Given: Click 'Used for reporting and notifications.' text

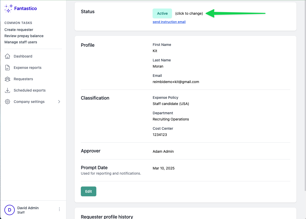Looking at the screenshot, I should point(111,173).
